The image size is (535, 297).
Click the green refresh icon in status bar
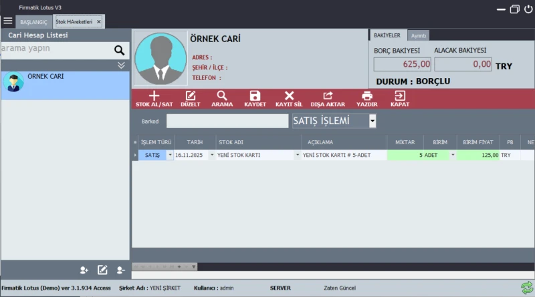point(526,288)
